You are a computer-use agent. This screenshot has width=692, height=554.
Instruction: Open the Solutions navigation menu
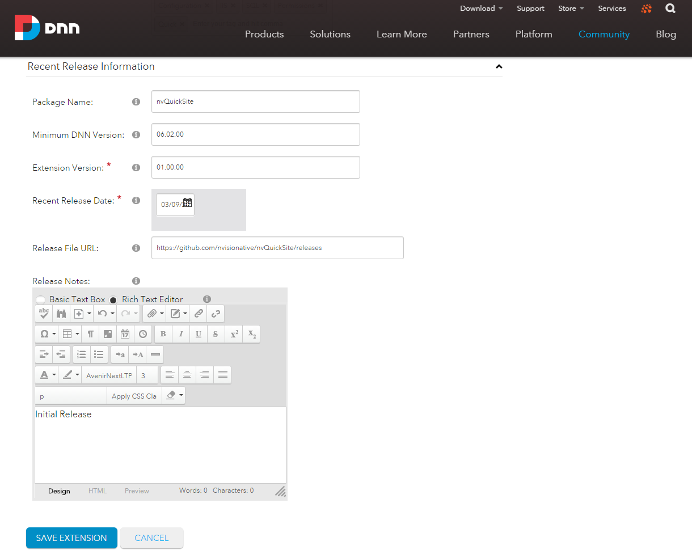pos(330,34)
